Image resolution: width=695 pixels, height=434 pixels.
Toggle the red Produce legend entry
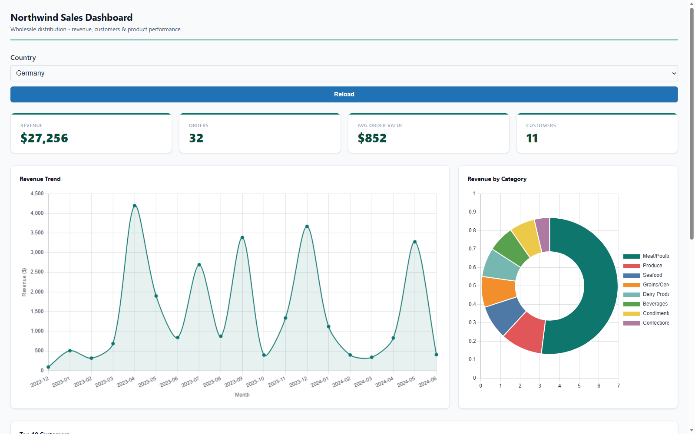643,266
